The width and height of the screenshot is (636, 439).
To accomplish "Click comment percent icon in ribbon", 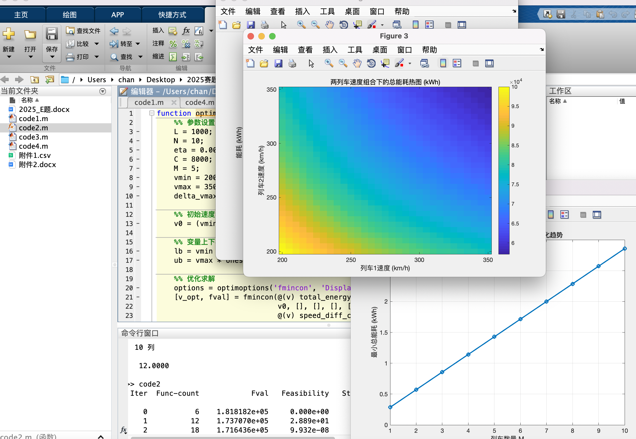I will point(173,44).
